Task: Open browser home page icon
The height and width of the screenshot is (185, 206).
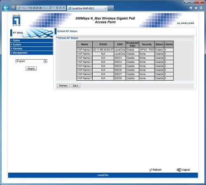Action: click(191, 8)
